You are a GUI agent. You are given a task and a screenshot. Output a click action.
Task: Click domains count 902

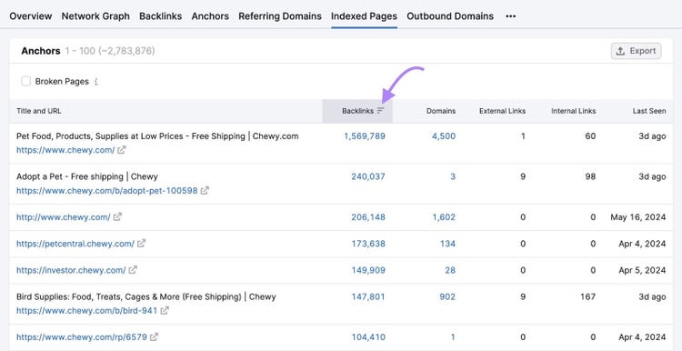pos(447,296)
